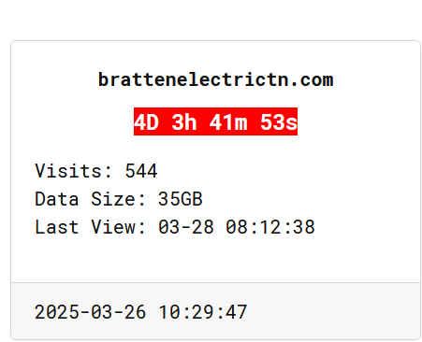
Task: Select the Visits: 544 line
Action: tap(96, 171)
